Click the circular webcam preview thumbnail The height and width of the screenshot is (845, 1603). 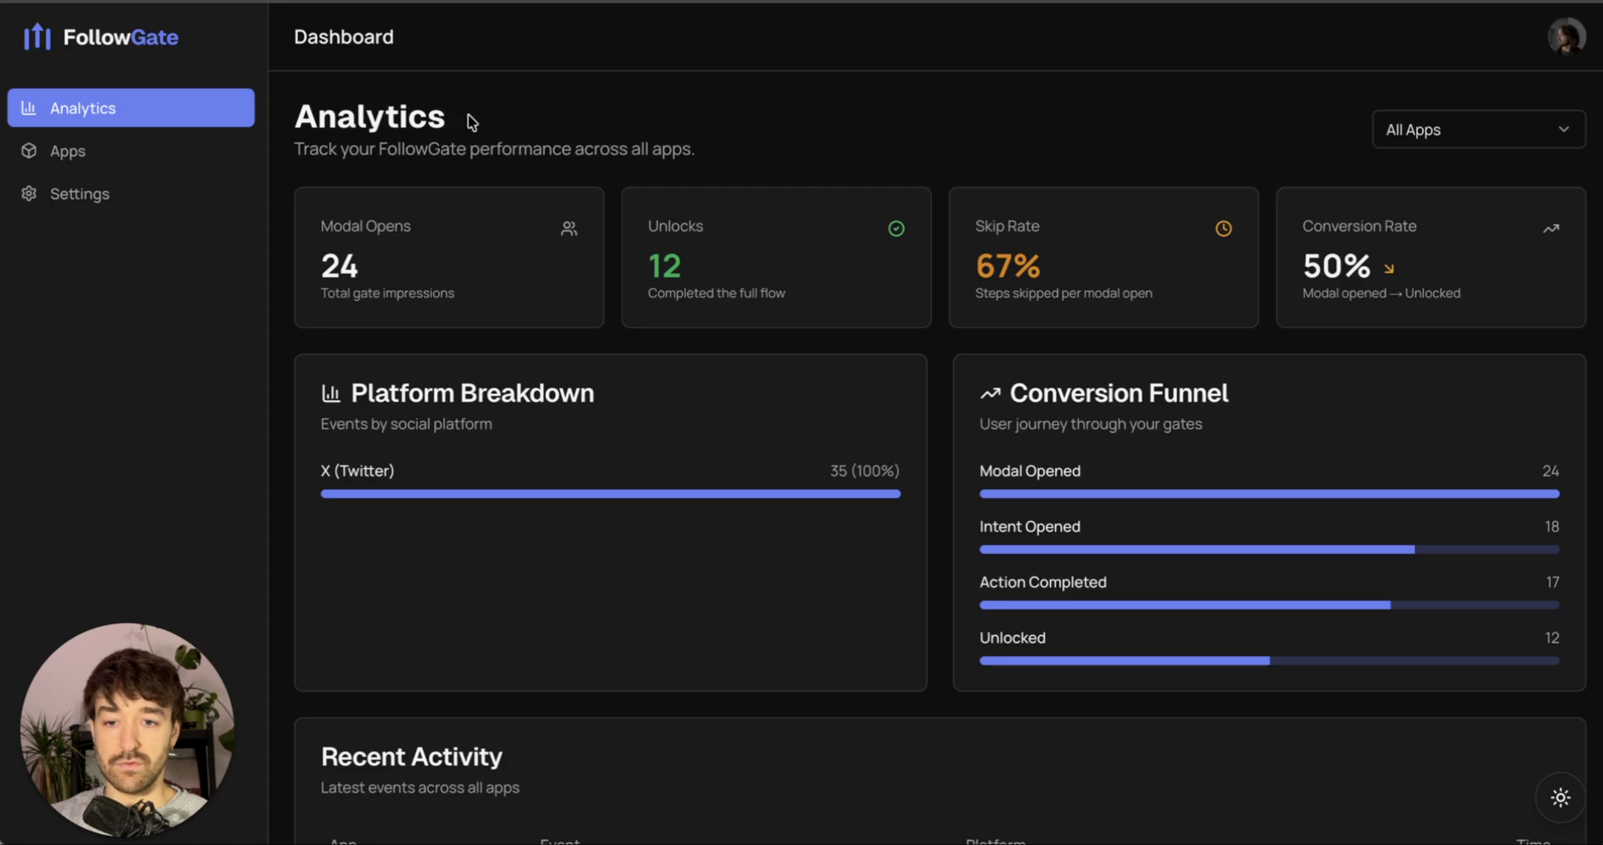point(127,732)
